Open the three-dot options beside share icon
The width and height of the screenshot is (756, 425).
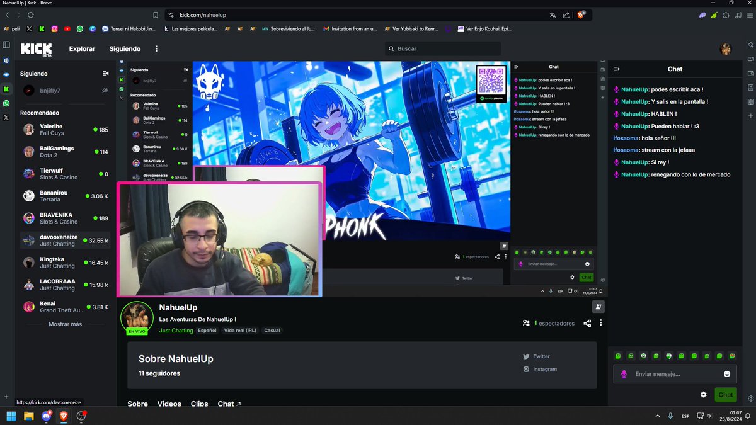click(x=601, y=323)
